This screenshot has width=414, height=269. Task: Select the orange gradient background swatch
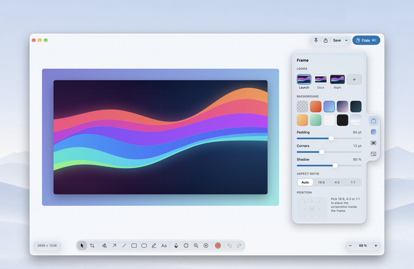pos(316,107)
